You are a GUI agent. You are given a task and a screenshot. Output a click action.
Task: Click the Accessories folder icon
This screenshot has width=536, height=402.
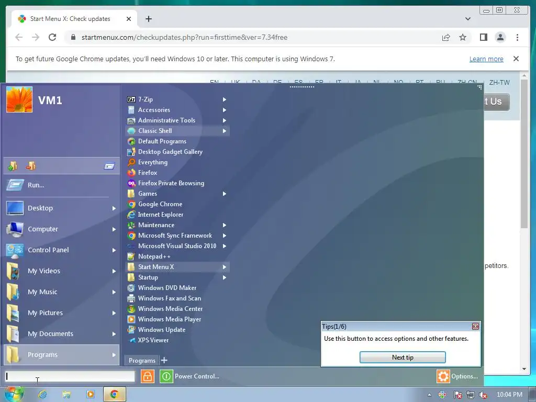131,110
